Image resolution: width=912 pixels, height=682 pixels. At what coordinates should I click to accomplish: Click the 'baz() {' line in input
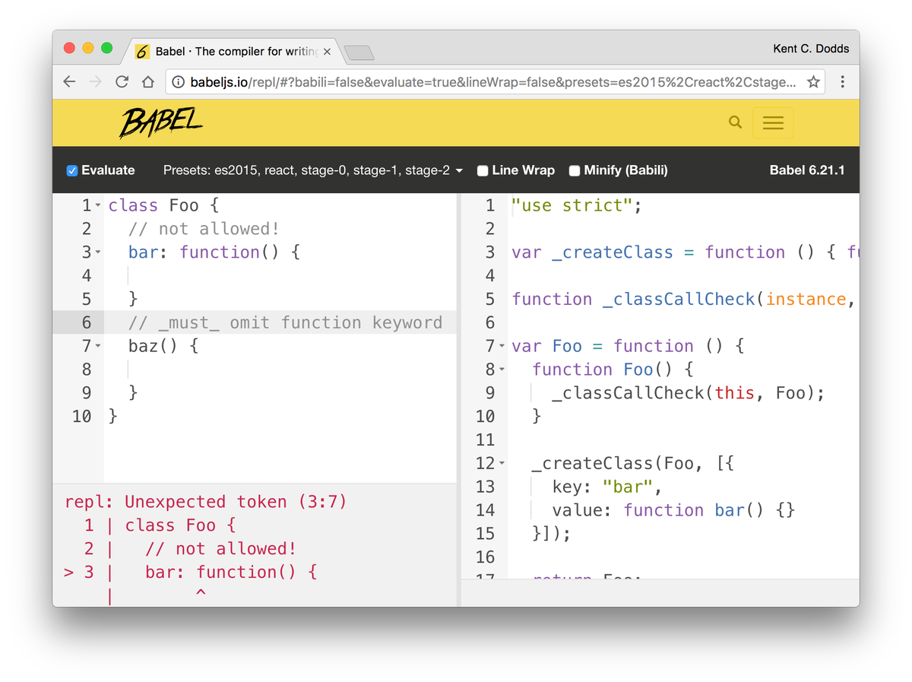point(163,346)
